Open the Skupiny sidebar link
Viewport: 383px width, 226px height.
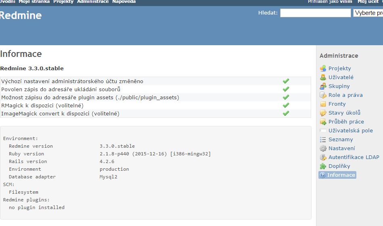(x=339, y=86)
